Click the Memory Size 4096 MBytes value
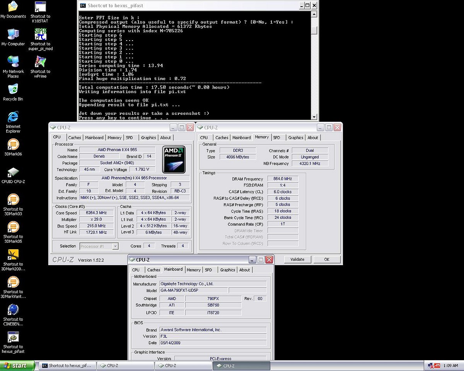Screen dimensions: 464x371 pyautogui.click(x=237, y=157)
